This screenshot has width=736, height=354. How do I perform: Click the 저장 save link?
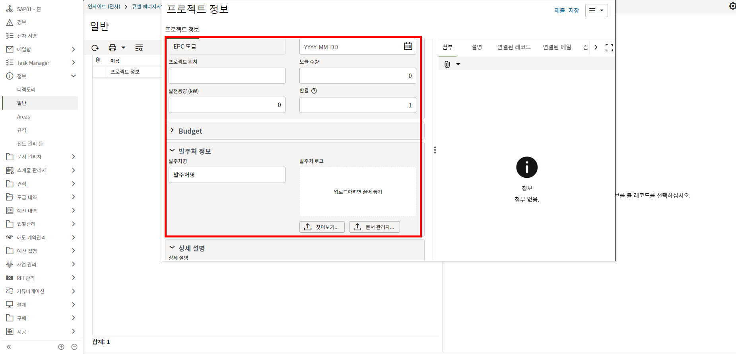[573, 11]
